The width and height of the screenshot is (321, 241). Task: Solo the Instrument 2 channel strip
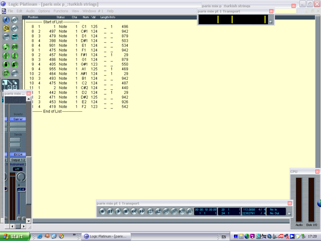pyautogui.click(x=24, y=219)
